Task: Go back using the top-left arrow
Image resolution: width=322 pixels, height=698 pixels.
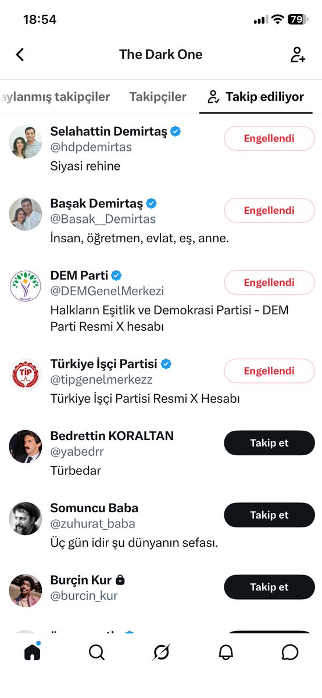Action: [20, 54]
